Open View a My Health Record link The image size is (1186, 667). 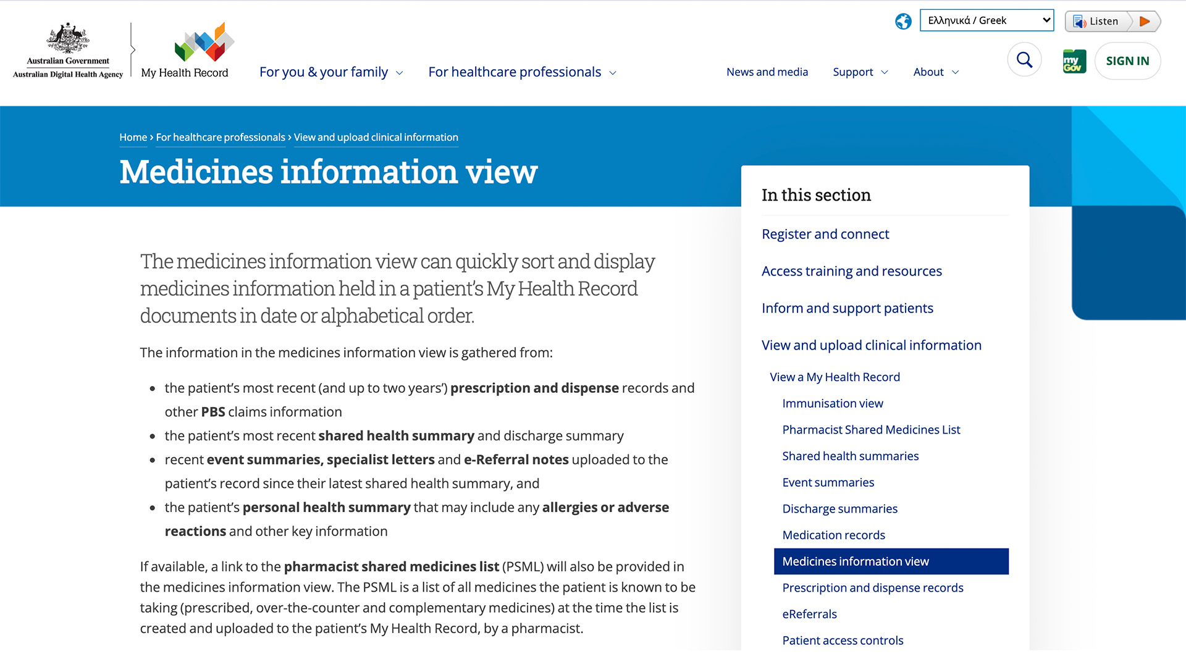point(835,377)
